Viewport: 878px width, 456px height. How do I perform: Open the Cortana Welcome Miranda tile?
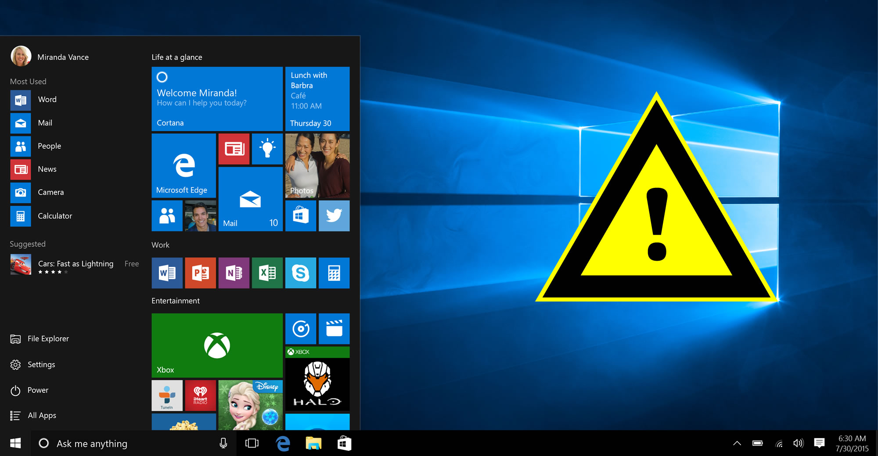click(217, 99)
